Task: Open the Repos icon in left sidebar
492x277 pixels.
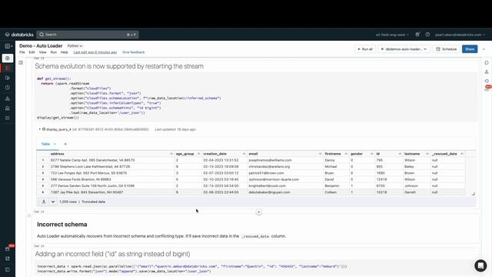Action: click(x=8, y=78)
